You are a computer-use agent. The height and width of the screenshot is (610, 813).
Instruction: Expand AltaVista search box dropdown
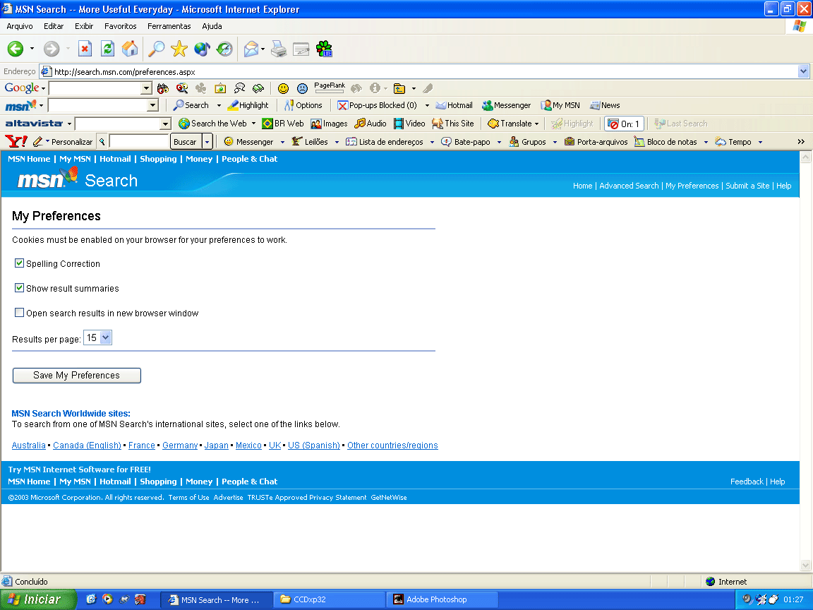point(165,124)
